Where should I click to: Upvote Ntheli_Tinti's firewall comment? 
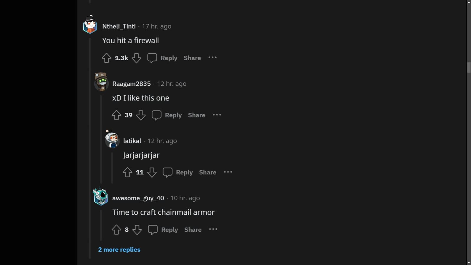(x=106, y=58)
